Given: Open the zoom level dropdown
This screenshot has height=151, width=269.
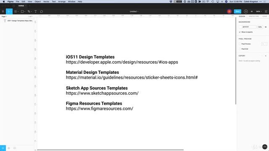Looking at the screenshot, I should 258,11.
